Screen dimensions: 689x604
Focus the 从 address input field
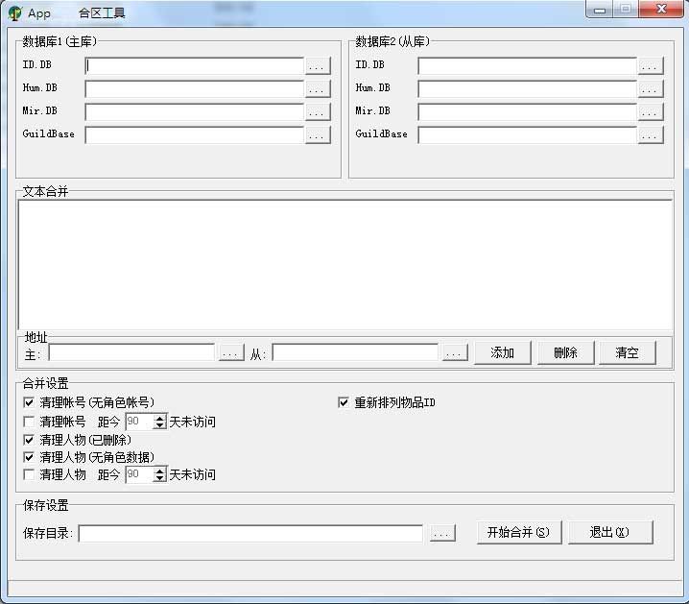(x=355, y=352)
